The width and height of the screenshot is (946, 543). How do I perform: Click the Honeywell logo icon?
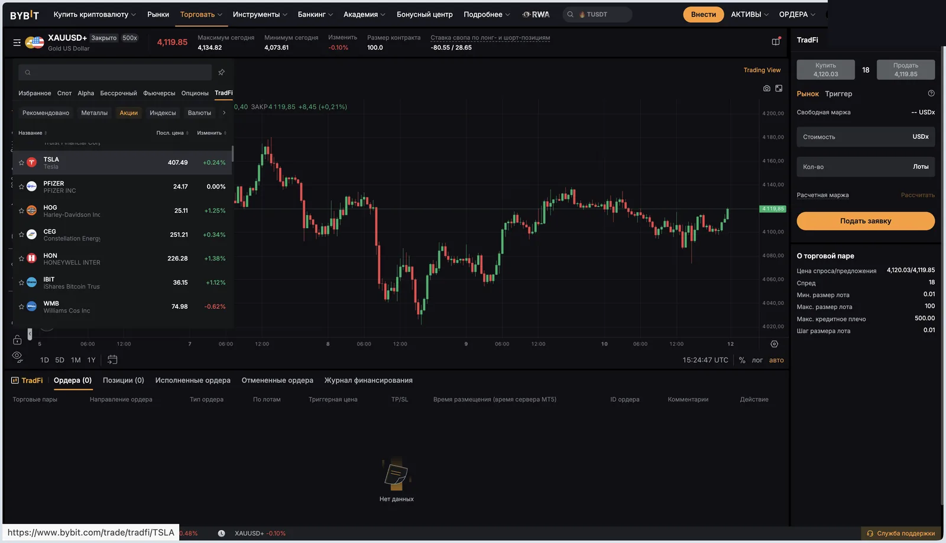coord(32,258)
